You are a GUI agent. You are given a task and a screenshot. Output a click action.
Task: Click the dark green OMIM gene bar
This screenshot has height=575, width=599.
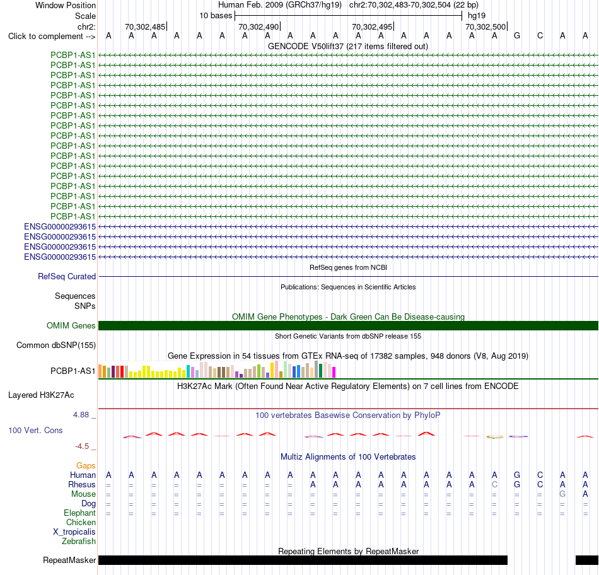(x=348, y=325)
